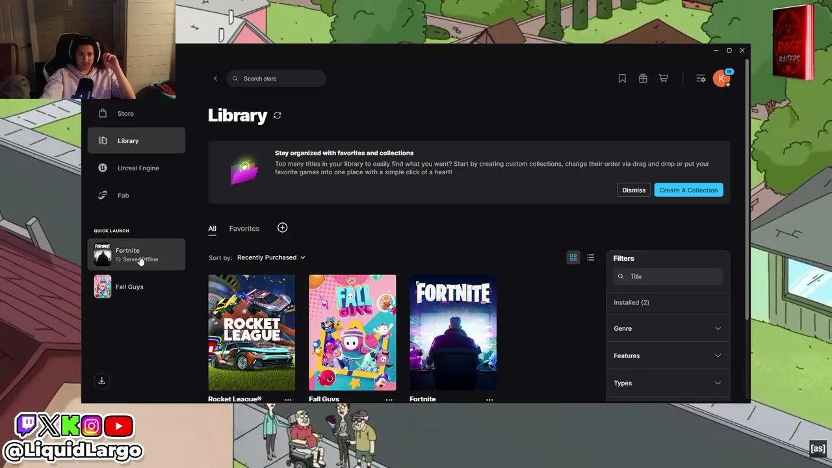Screen dimensions: 832x468
Task: Open the settings sliders icon in header
Action: pyautogui.click(x=701, y=79)
